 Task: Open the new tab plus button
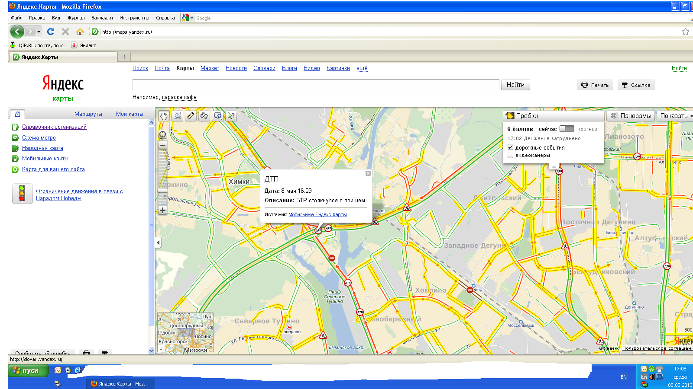pyautogui.click(x=124, y=57)
